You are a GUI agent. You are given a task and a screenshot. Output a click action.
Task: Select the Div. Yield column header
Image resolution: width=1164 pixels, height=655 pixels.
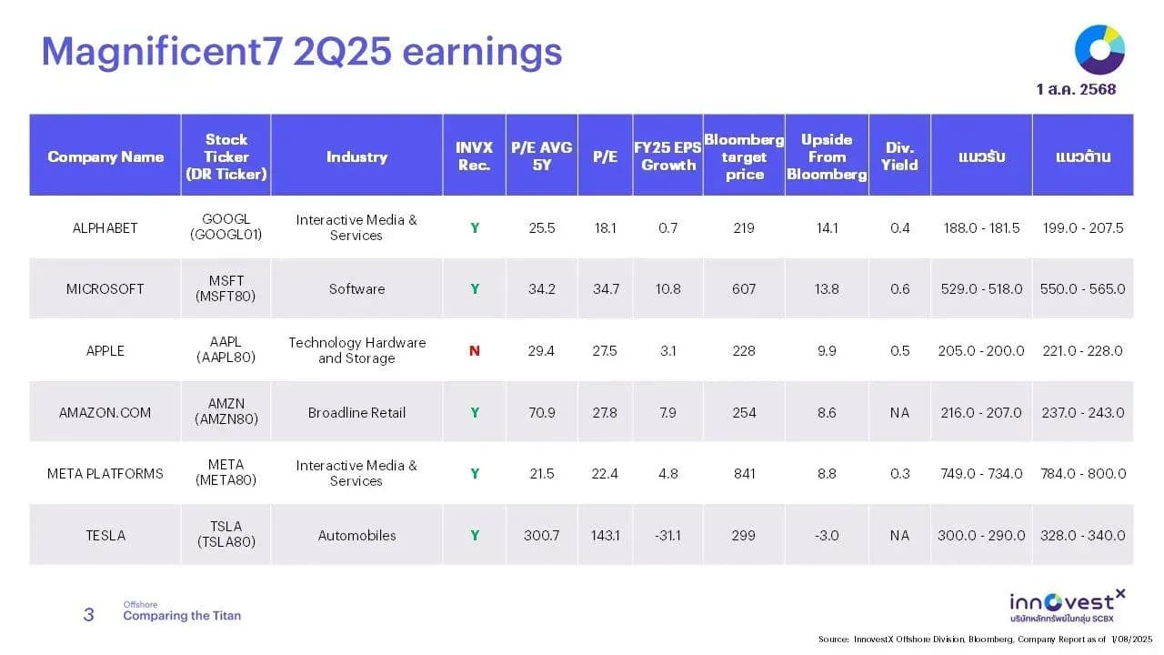click(x=899, y=156)
